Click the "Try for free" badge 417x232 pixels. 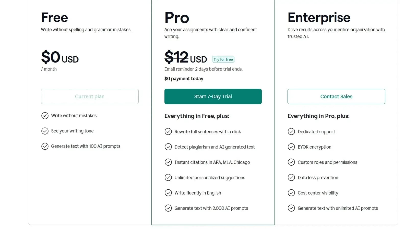(x=223, y=59)
